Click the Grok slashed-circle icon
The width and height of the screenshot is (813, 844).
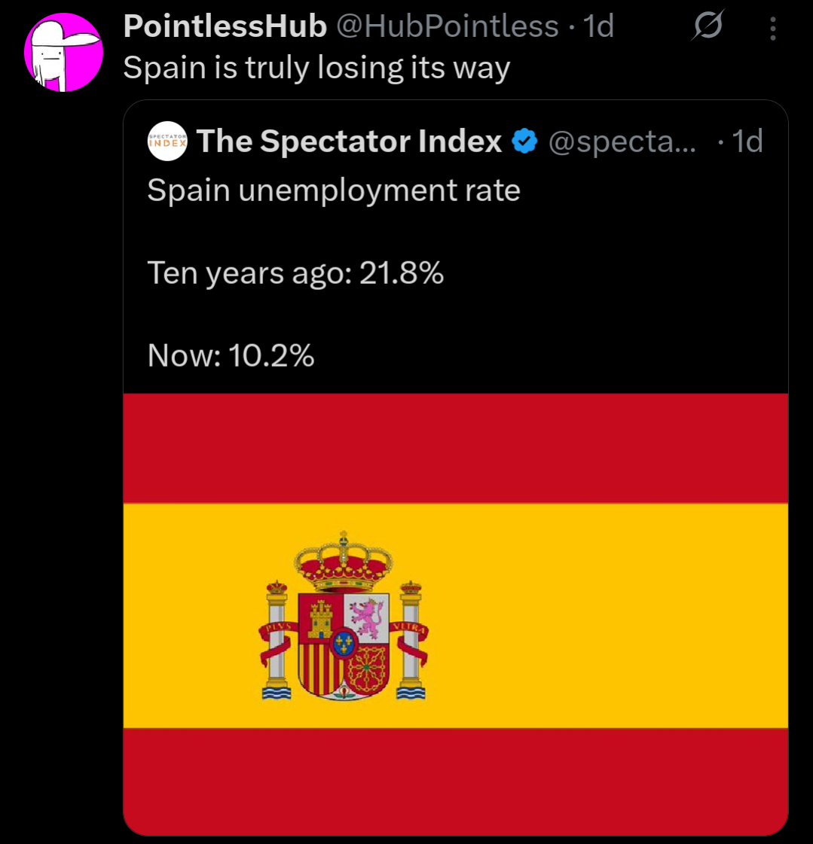coord(708,28)
